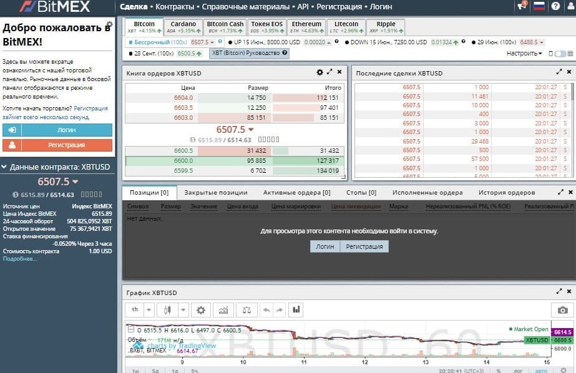Click grid layout icon near Настроить
Image resolution: width=576 pixels, height=373 pixels.
570,54
